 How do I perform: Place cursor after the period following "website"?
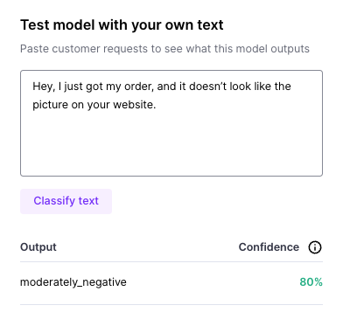tap(157, 105)
